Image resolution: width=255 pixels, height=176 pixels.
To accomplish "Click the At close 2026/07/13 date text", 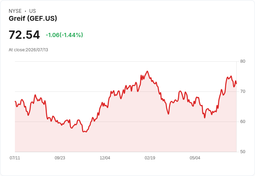I will [x=28, y=50].
